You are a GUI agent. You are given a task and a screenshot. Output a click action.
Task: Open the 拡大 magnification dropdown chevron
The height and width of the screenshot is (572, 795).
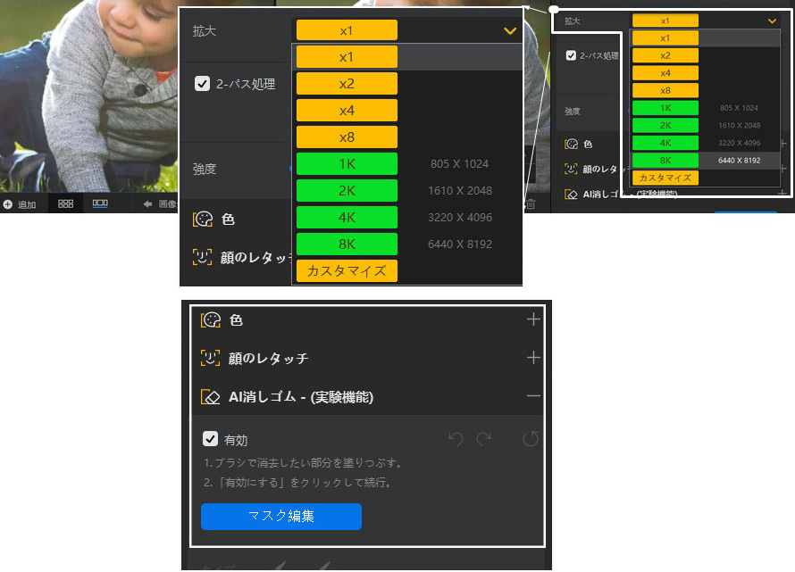509,30
